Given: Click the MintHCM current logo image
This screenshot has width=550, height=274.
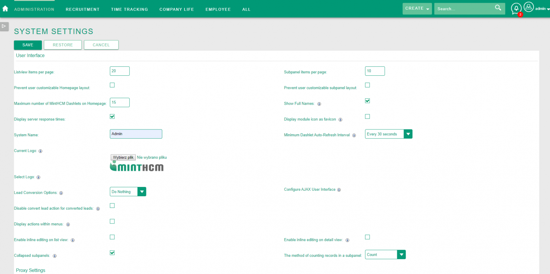Looking at the screenshot, I should (x=136, y=167).
